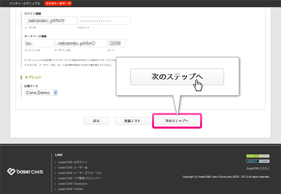Open the baserCMS Facebook link
Viewport: 281px width, 194px height.
pyautogui.click(x=73, y=184)
